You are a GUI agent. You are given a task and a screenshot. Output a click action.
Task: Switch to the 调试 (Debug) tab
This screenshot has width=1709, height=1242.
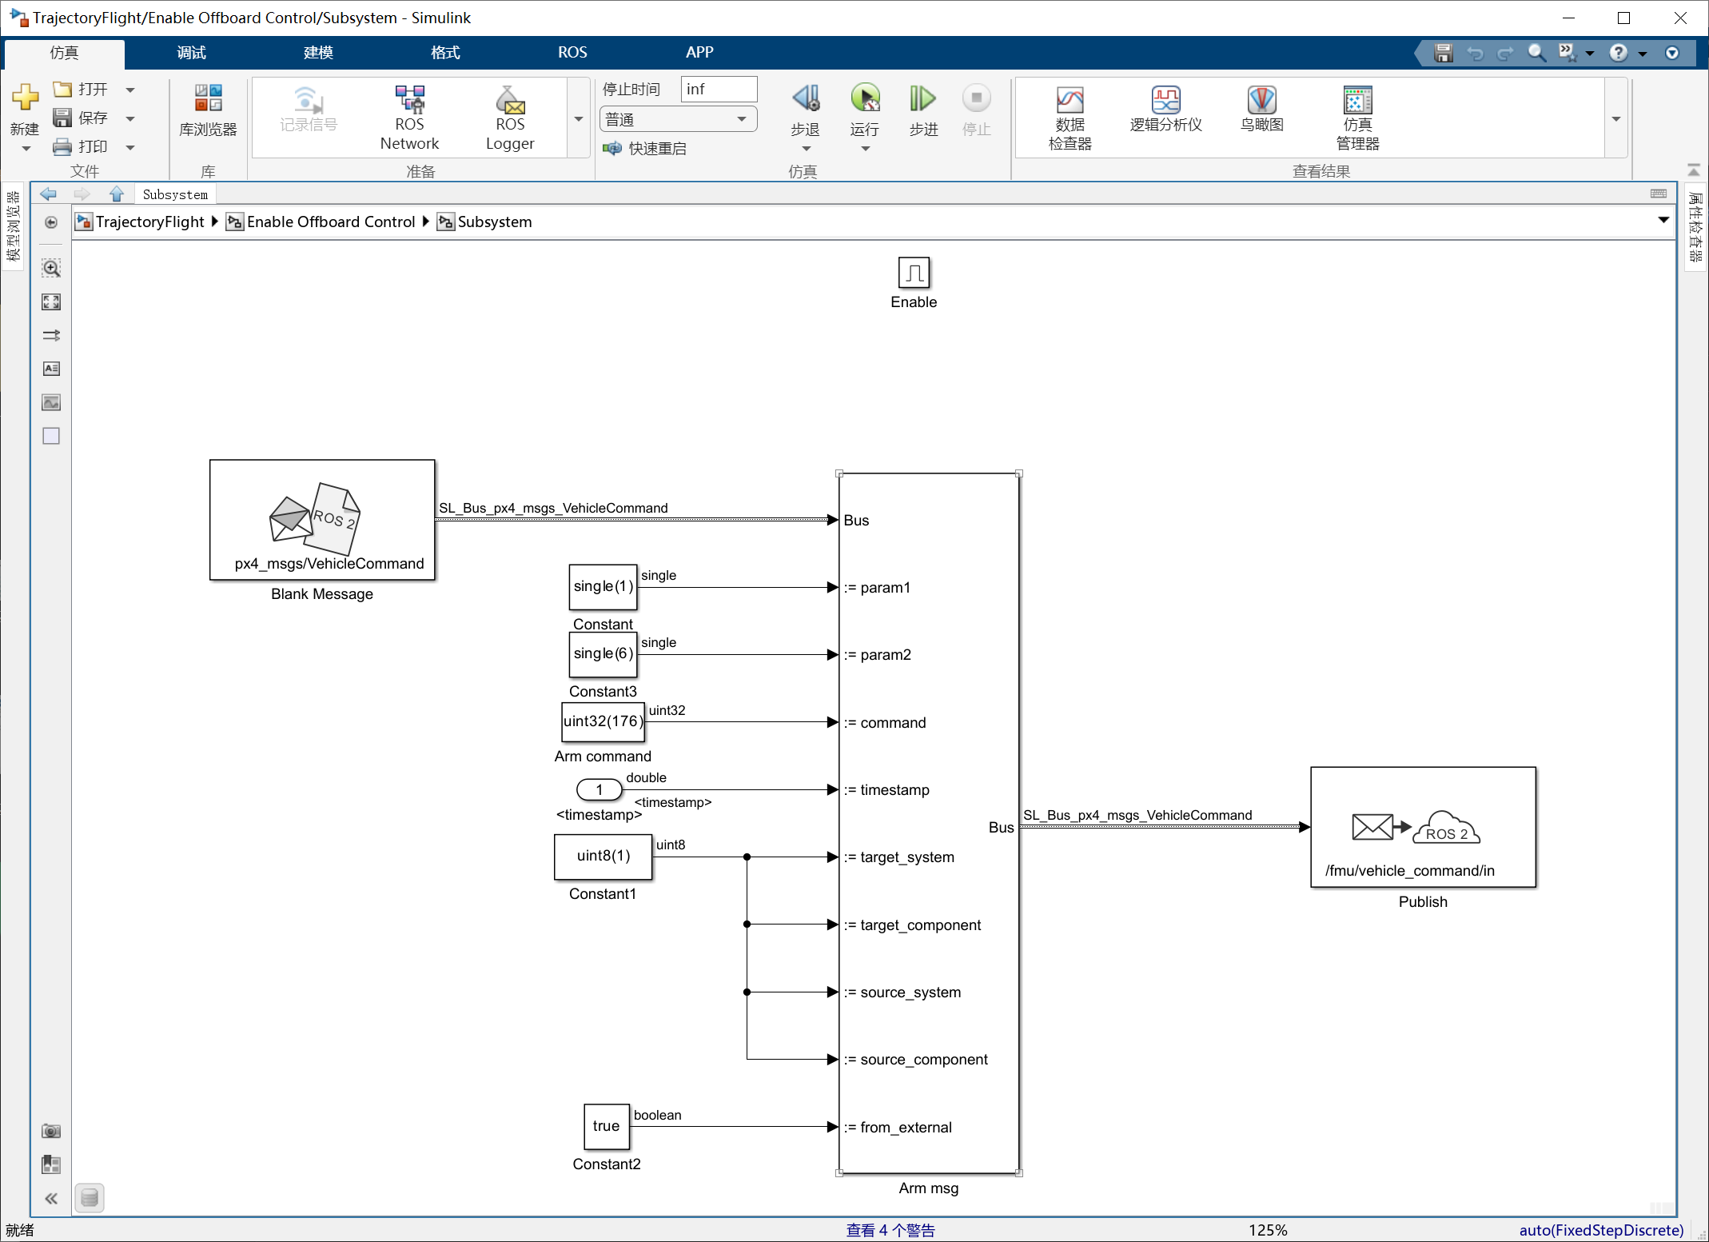pyautogui.click(x=191, y=53)
